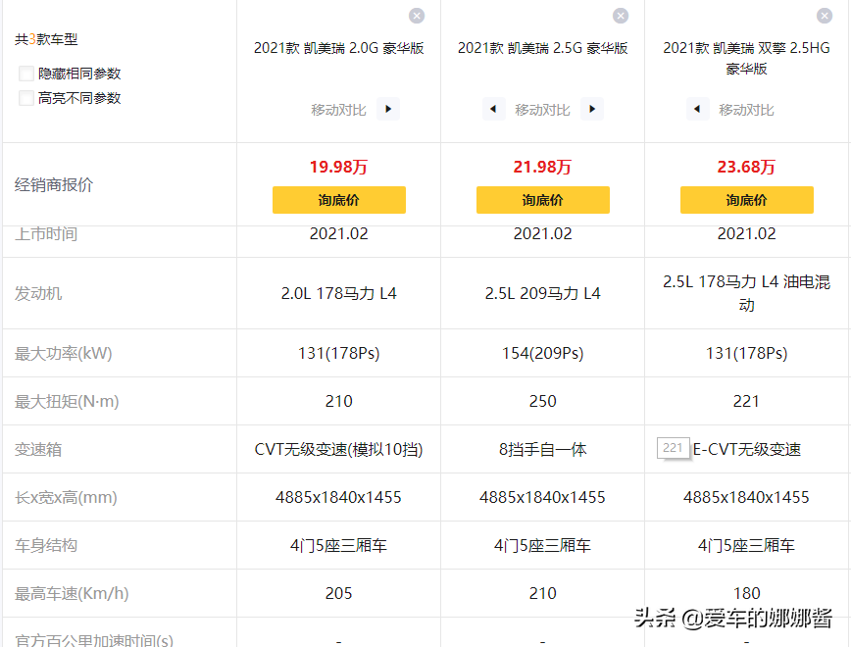Tick the 隐藏相同参数 checkbox

[x=26, y=74]
